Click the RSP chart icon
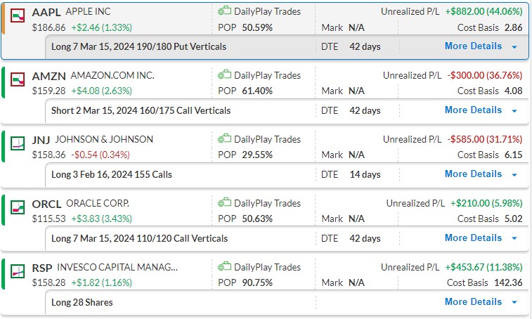 19,271
